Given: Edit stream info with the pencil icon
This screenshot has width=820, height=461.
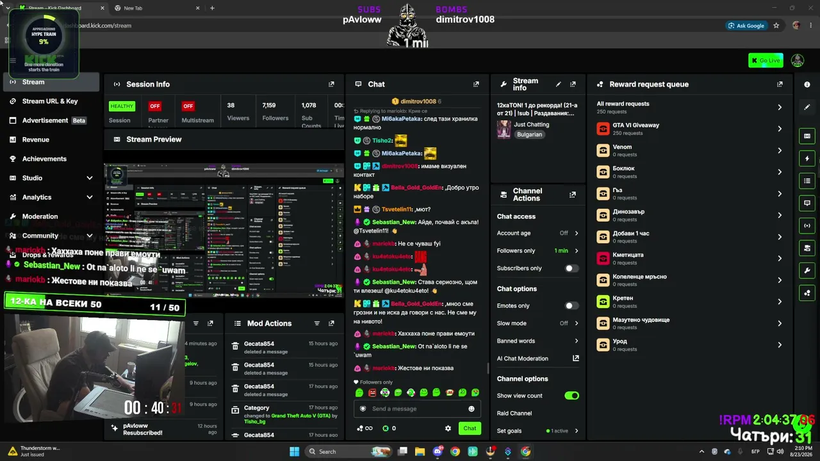Looking at the screenshot, I should (x=559, y=84).
